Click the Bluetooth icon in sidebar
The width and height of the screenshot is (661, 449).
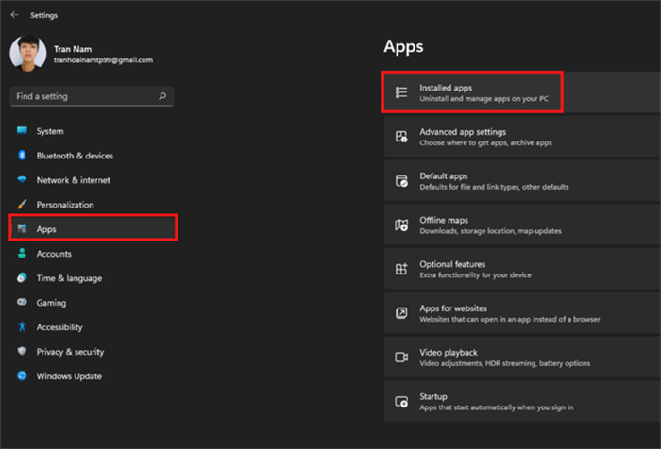tap(22, 156)
